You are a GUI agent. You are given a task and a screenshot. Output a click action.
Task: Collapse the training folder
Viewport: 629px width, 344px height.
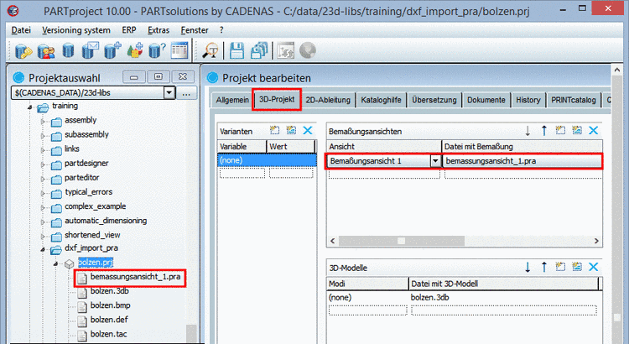point(30,107)
